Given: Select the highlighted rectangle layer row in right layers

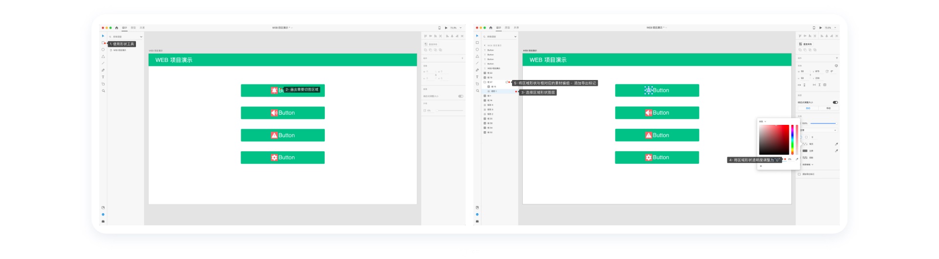Looking at the screenshot, I should pyautogui.click(x=499, y=91).
